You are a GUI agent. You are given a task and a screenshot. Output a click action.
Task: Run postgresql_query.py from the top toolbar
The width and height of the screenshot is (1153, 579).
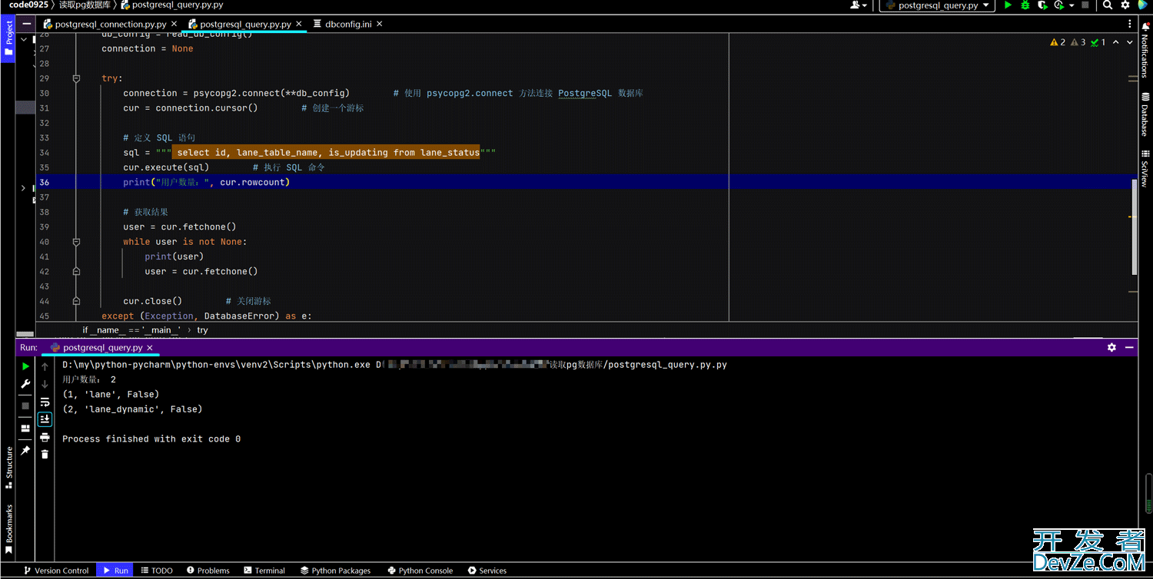1008,5
